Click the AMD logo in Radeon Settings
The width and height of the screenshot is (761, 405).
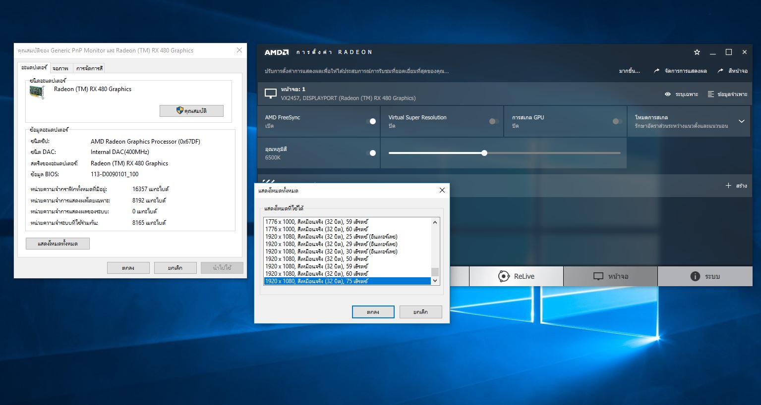click(x=277, y=52)
